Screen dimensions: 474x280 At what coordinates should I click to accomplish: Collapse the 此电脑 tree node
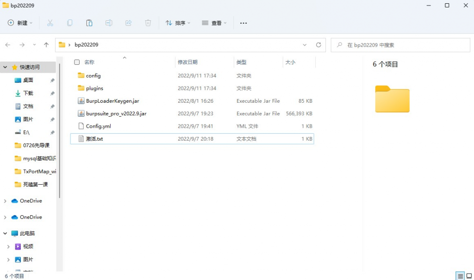pyautogui.click(x=5, y=233)
